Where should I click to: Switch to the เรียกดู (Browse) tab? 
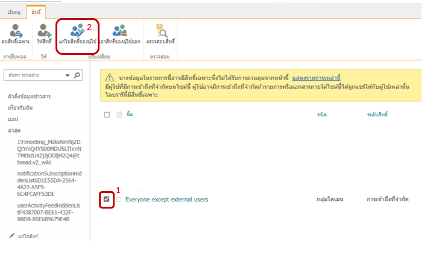coord(13,11)
